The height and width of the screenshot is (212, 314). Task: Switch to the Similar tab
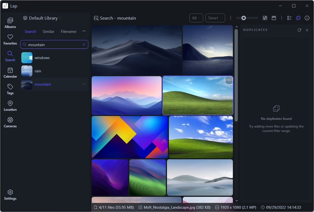tap(48, 31)
